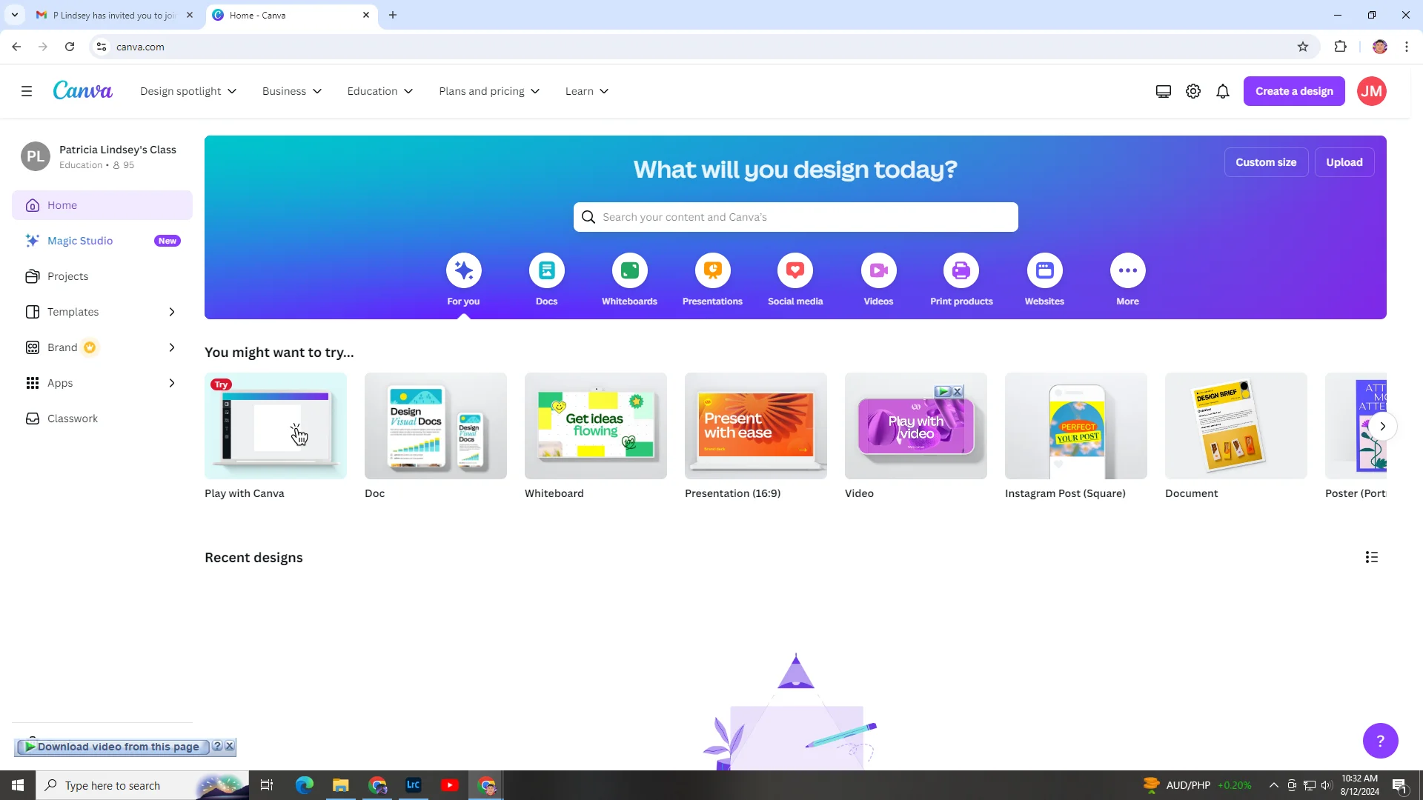
Task: Click the Create a design button
Action: coord(1294,91)
